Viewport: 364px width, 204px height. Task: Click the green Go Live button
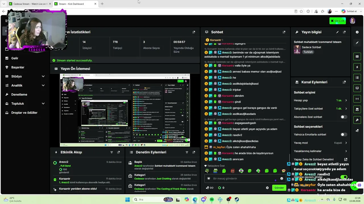(x=337, y=21)
